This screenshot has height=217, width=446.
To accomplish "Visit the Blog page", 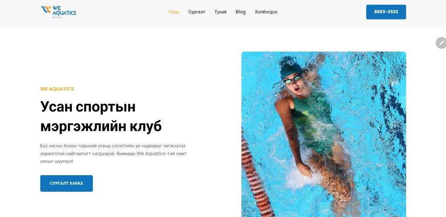I will click(x=240, y=12).
